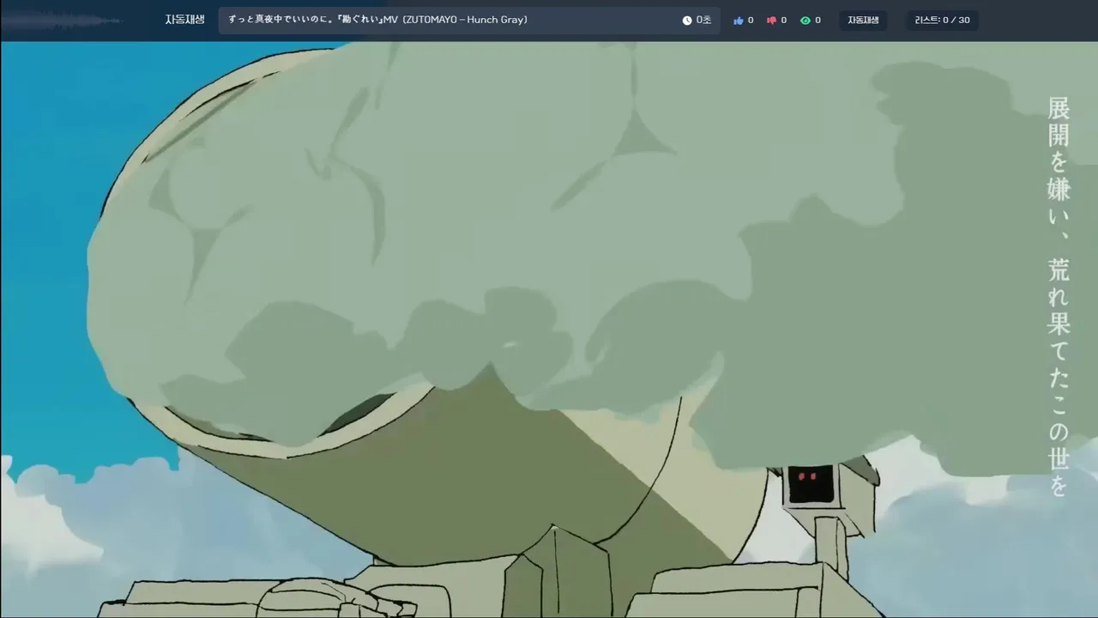Viewport: 1098px width, 618px height.
Task: Click the 0초 elapsed time text
Action: 703,21
